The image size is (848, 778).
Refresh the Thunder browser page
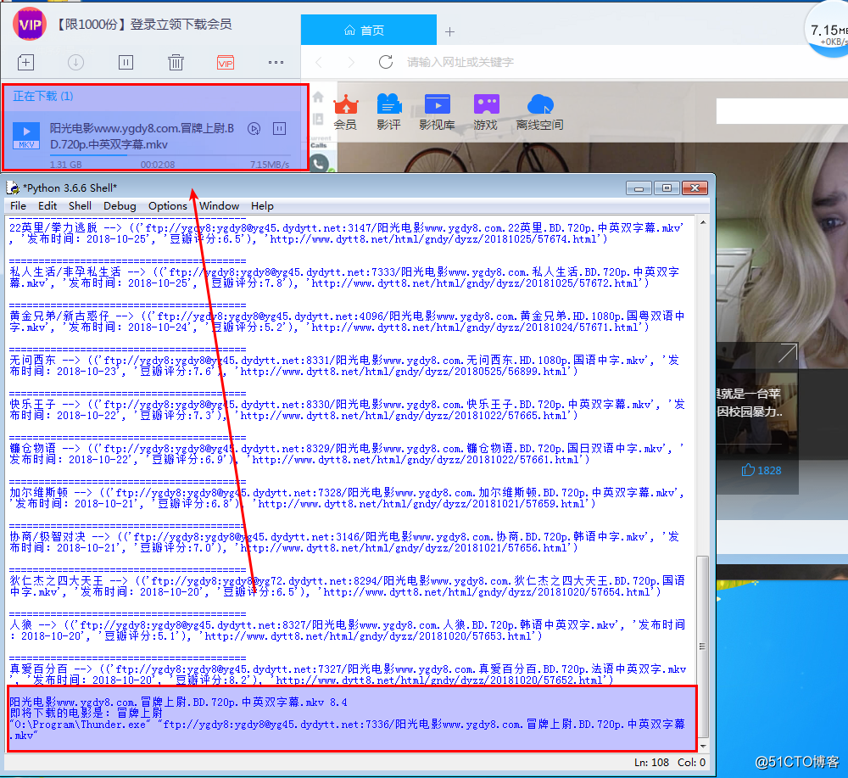pos(386,62)
